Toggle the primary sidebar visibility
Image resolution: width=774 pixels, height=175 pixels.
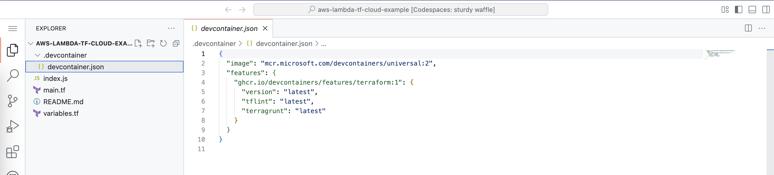(739, 9)
